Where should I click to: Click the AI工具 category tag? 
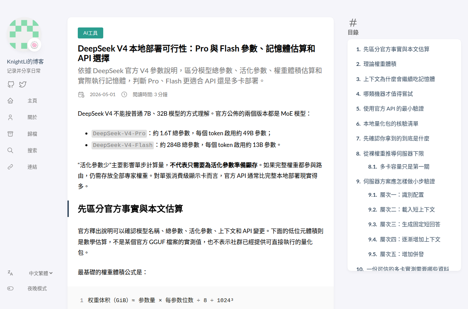[x=91, y=33]
